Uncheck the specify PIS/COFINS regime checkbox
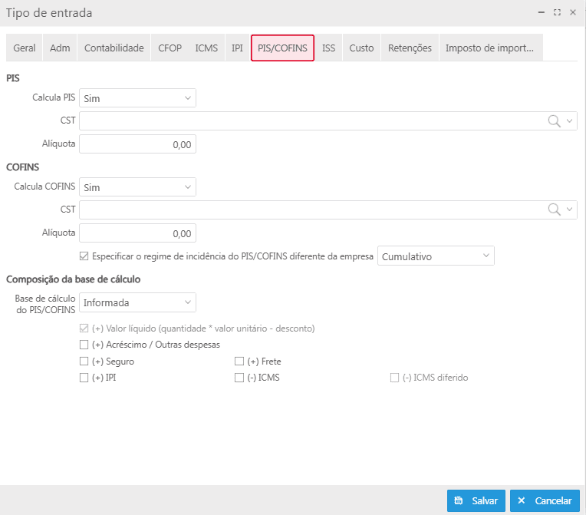Image resolution: width=586 pixels, height=515 pixels. click(x=84, y=256)
